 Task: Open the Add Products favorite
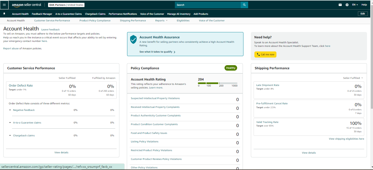(x=201, y=14)
